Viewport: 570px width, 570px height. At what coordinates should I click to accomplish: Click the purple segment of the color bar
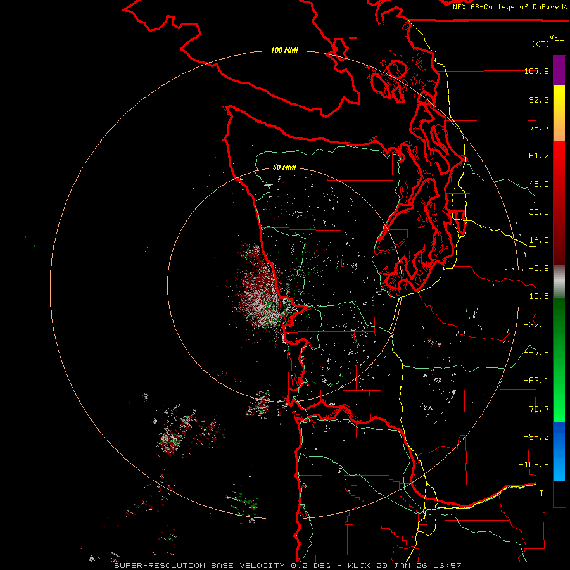559,70
